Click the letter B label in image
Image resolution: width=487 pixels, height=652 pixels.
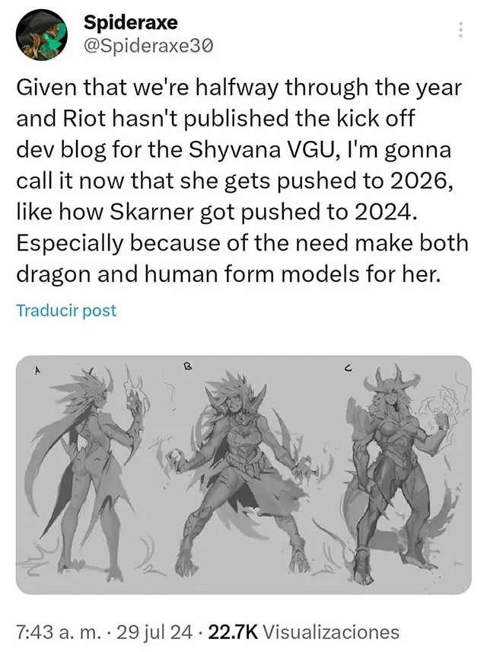[187, 367]
